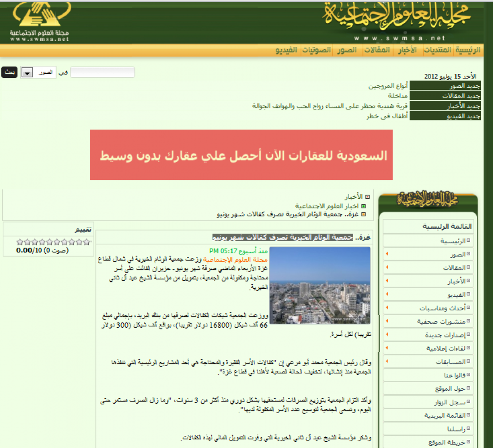The width and height of the screenshot is (493, 448).
Task: Open the مداخلة article link
Action: point(398,96)
